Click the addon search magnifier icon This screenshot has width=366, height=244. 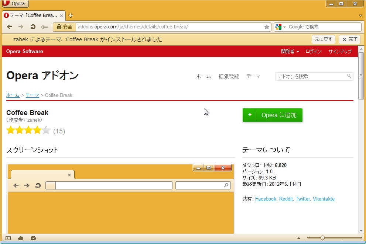point(349,76)
